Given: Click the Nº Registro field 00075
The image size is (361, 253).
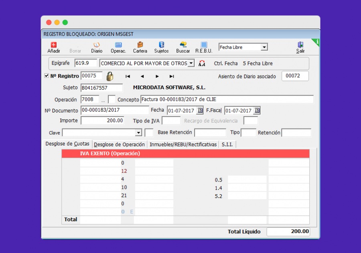Looking at the screenshot, I should click(91, 76).
